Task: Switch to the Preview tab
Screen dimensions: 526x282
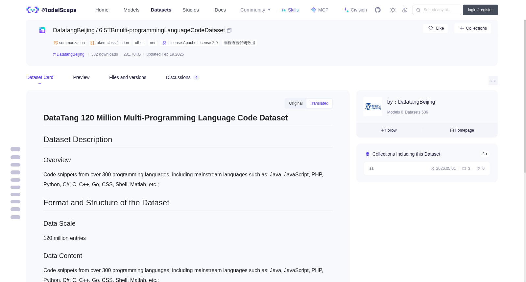Action: click(x=81, y=77)
